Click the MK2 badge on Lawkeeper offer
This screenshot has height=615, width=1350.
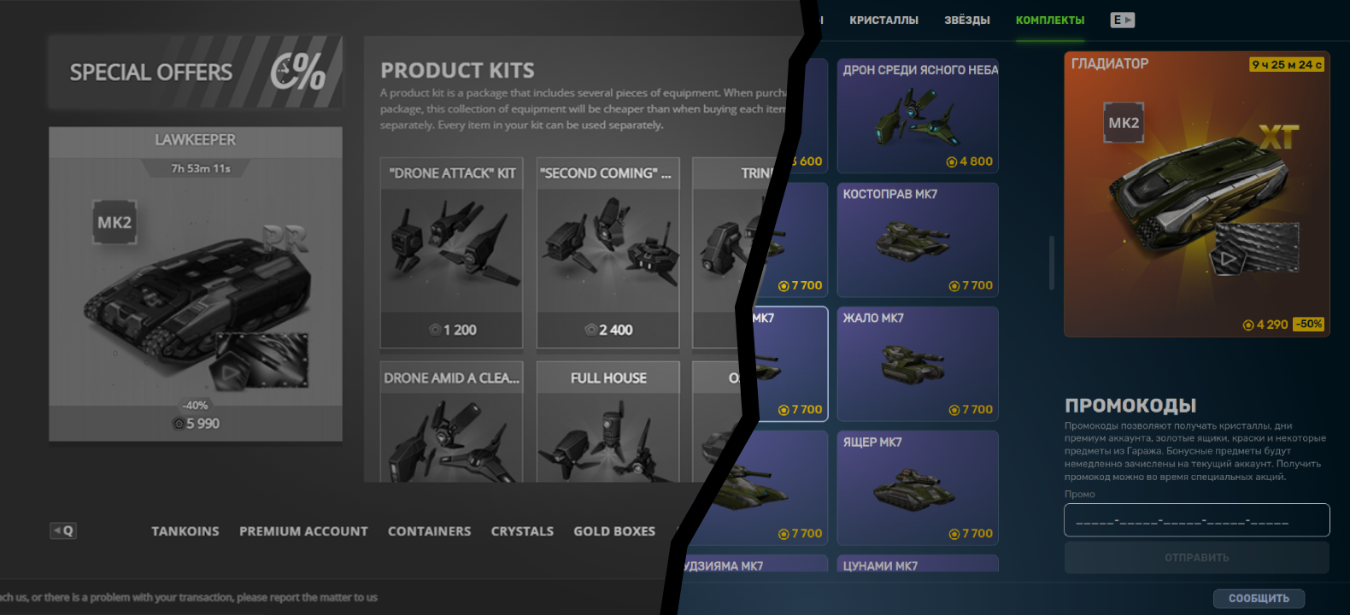coord(114,222)
